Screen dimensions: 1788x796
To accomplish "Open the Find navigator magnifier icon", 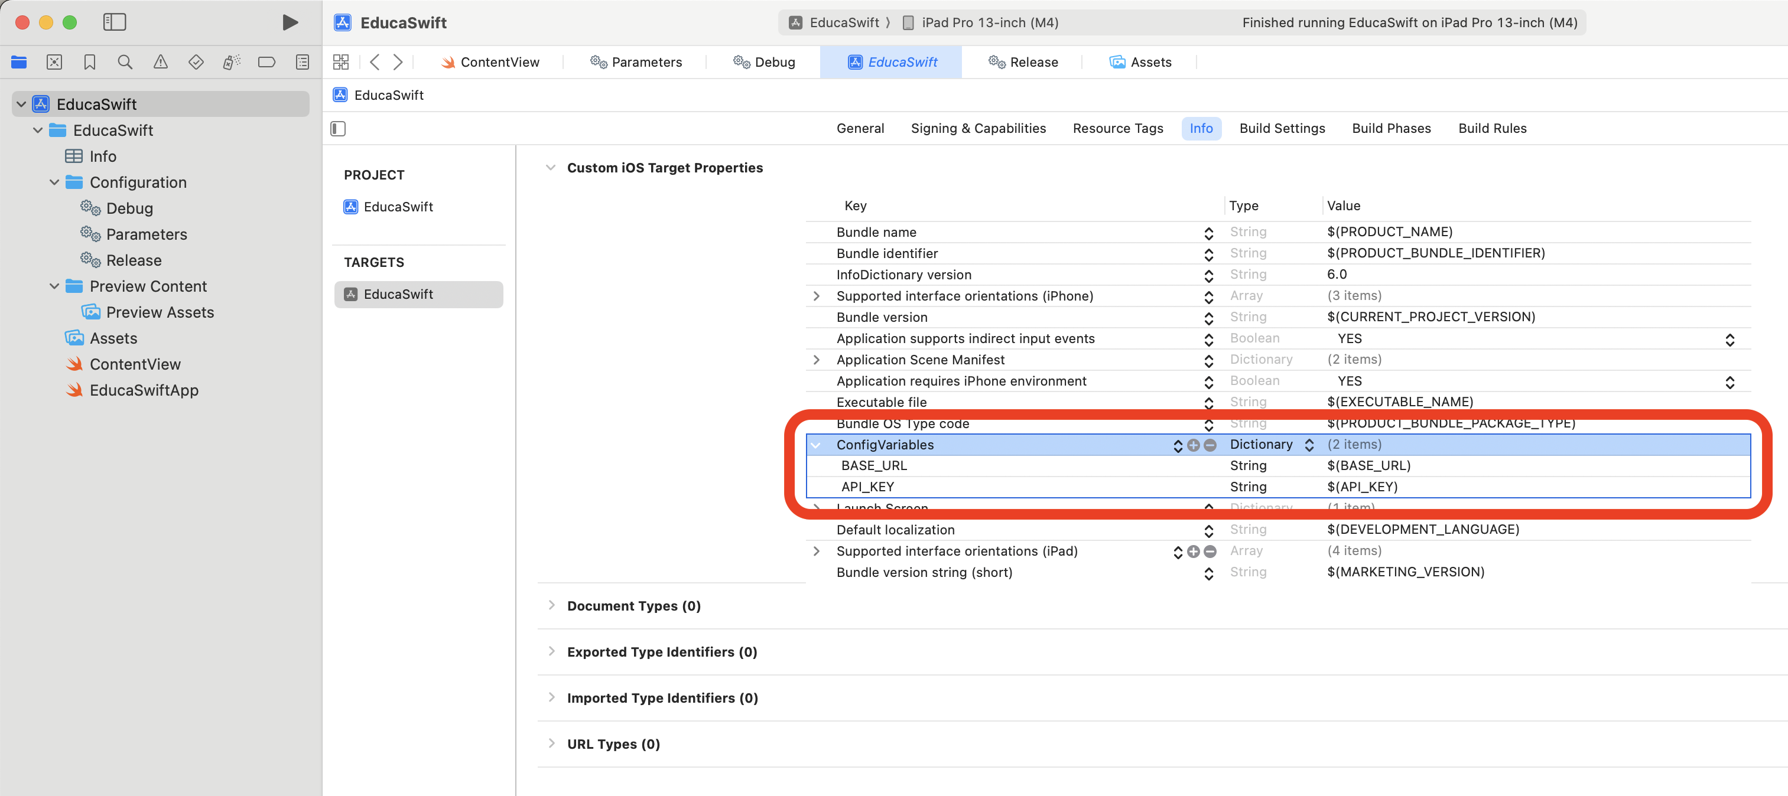I will pyautogui.click(x=125, y=63).
